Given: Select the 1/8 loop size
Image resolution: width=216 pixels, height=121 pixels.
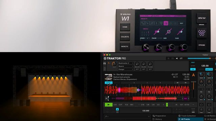Looking at the screenshot, I should point(148,105).
